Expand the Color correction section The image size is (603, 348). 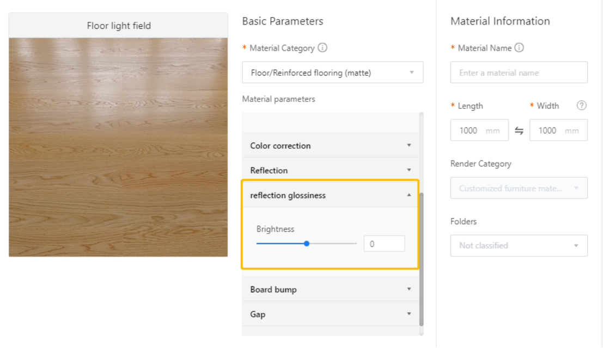point(331,146)
